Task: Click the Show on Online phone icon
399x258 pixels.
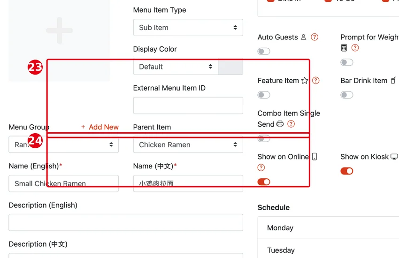Action: 315,157
